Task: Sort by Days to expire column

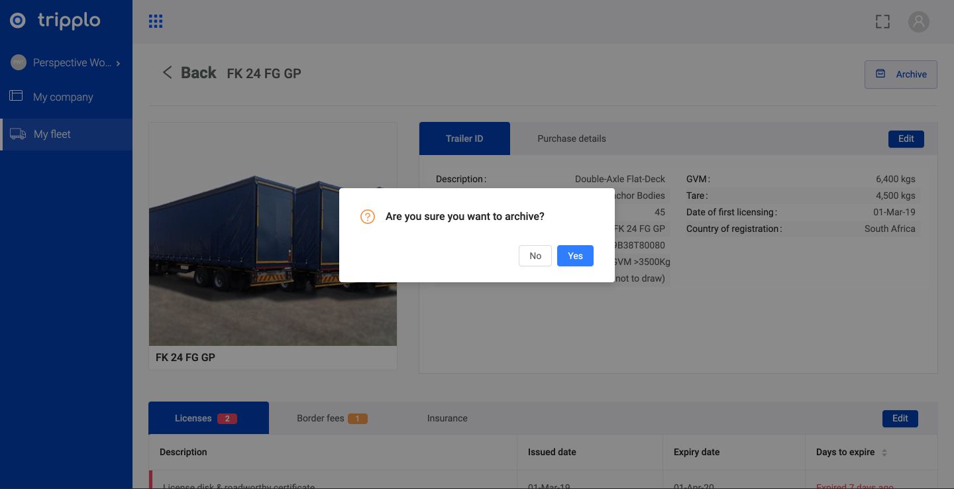Action: [884, 453]
